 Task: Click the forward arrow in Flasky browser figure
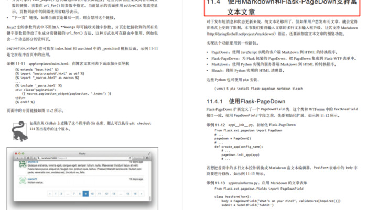coord(21,158)
